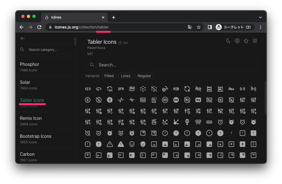The image size is (282, 184).
Task: Choose the outlined alert hexagon icon
Action: (x=187, y=133)
